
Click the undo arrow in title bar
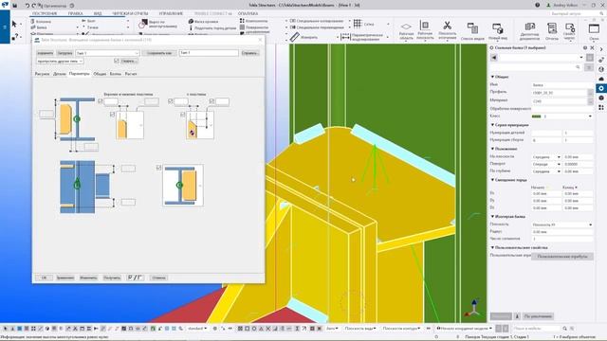click(x=28, y=6)
